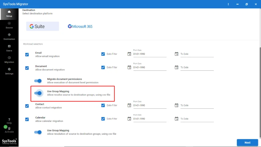Open Document From Date calendar picker

129,67
